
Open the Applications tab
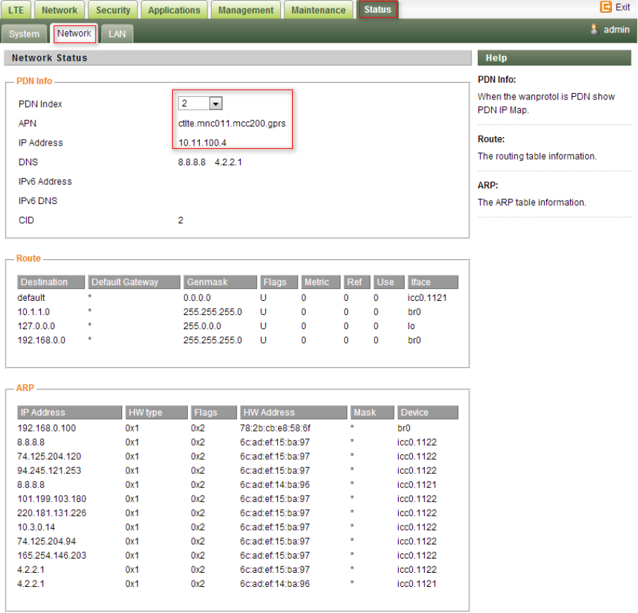(x=174, y=10)
